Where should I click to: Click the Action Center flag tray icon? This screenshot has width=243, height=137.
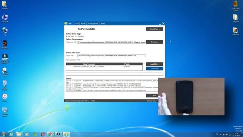coord(227,134)
